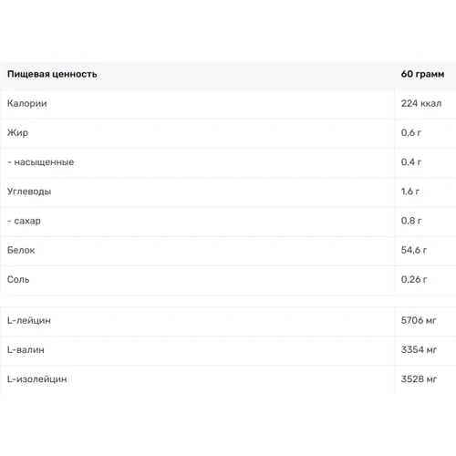Viewport: 456px width, 456px height.
Task: Select the 224 ккал value
Action: coord(421,103)
